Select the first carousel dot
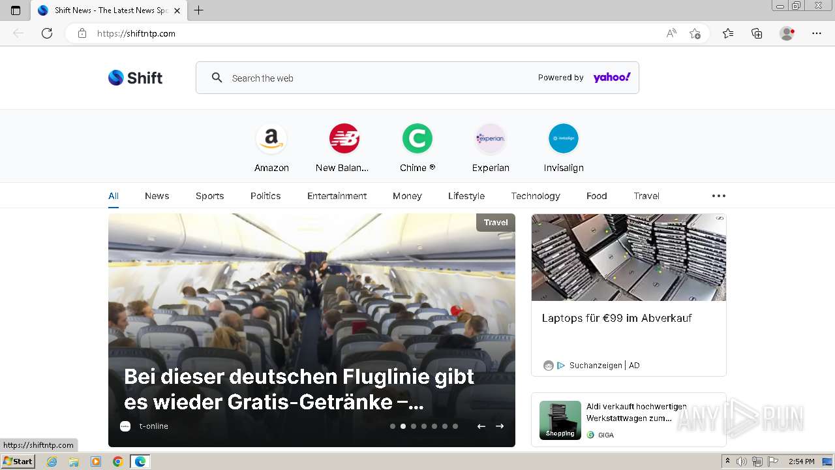 [x=393, y=426]
